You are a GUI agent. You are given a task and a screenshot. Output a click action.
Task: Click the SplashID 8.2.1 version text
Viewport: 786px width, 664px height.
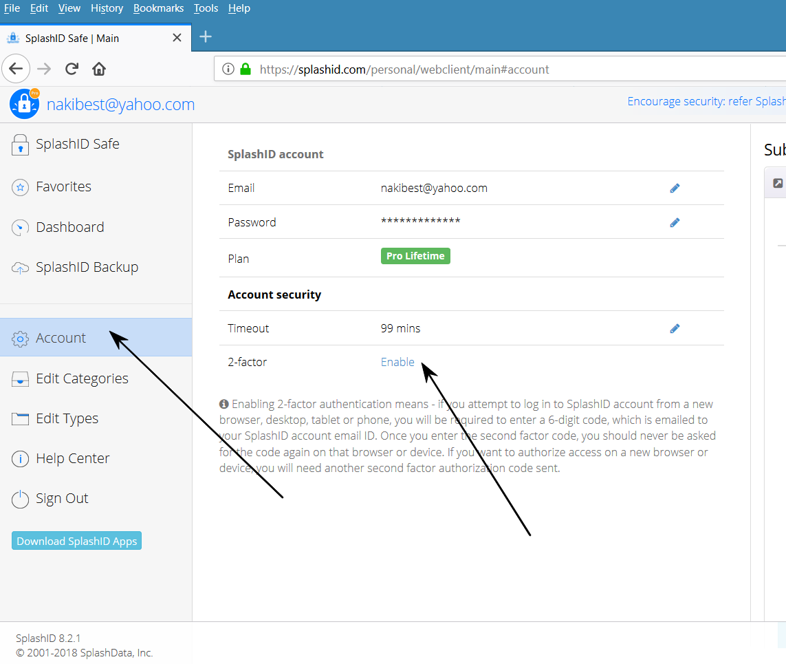48,639
